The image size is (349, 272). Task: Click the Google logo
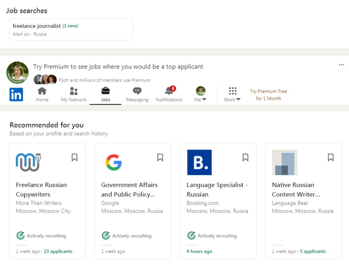coord(114,162)
